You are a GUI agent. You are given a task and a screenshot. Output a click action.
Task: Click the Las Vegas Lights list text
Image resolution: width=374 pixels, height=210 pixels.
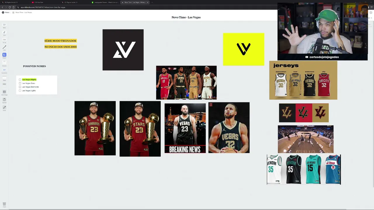click(29, 91)
